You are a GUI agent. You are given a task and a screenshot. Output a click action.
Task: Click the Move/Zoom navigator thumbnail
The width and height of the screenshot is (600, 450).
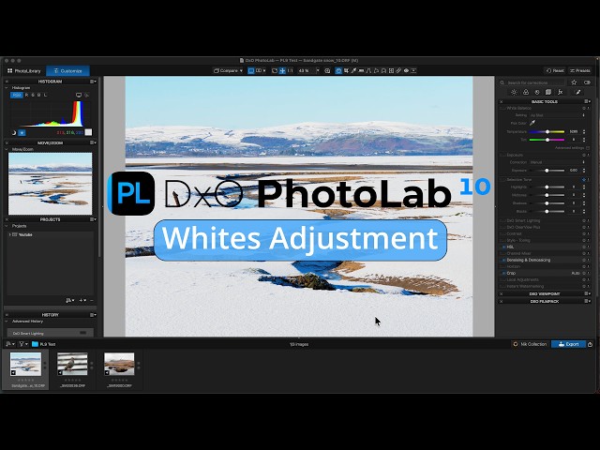50,184
